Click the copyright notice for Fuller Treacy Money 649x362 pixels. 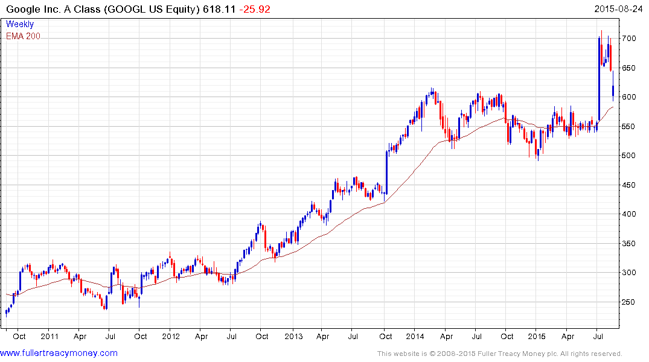(500, 354)
